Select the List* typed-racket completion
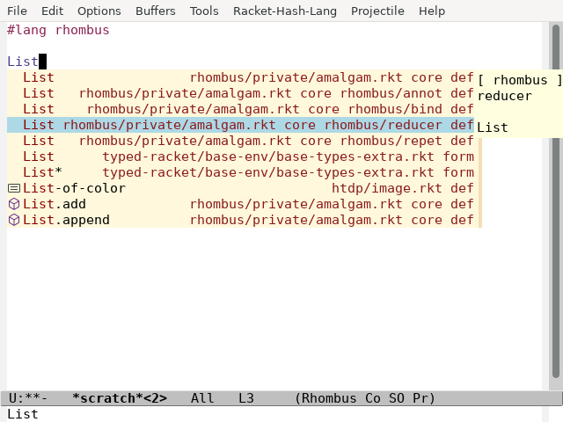 (x=240, y=172)
